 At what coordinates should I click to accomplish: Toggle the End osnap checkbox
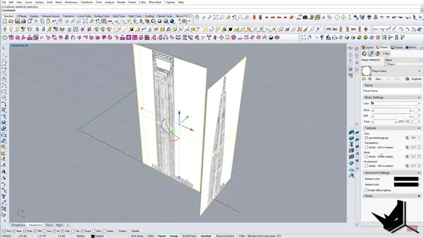tap(4, 231)
